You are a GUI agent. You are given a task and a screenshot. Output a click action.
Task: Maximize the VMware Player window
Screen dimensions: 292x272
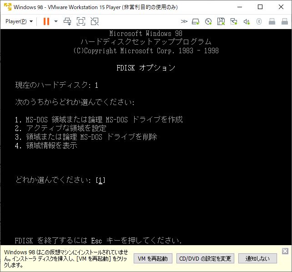[x=260, y=7]
